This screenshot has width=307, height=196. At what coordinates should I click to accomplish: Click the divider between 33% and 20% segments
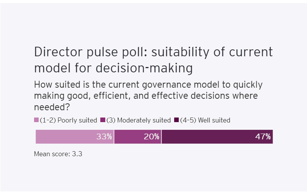tap(114, 137)
